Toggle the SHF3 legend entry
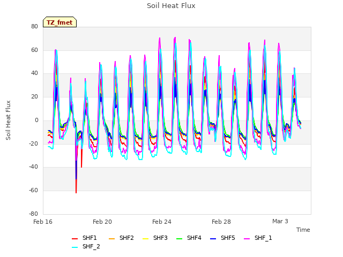This screenshot has height=257, width=343. [155, 238]
